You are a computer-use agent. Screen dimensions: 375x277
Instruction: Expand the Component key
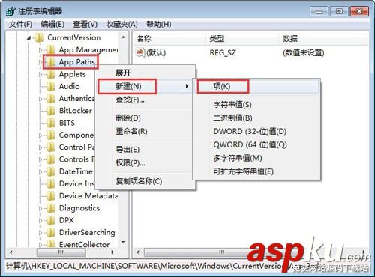pos(40,136)
